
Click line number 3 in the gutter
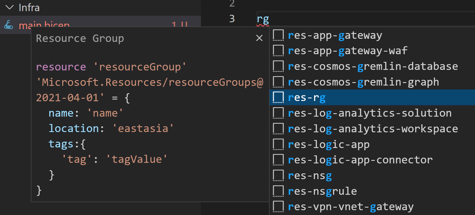[232, 19]
